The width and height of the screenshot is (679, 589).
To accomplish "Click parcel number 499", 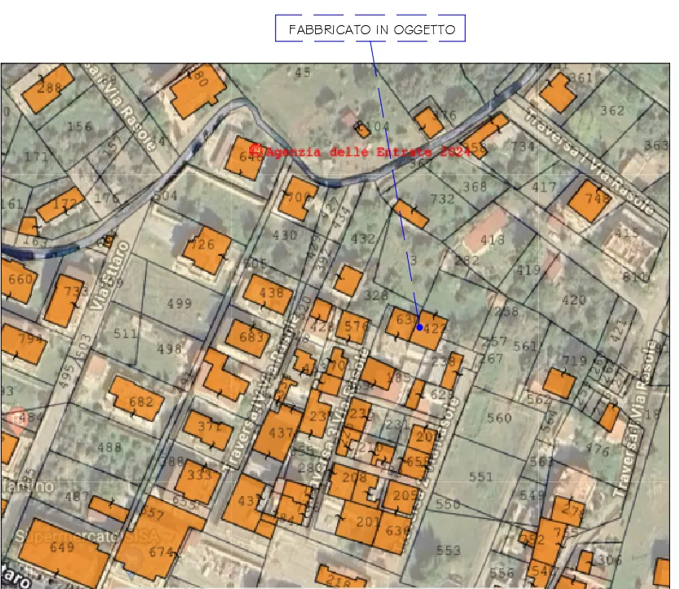I will (x=179, y=303).
